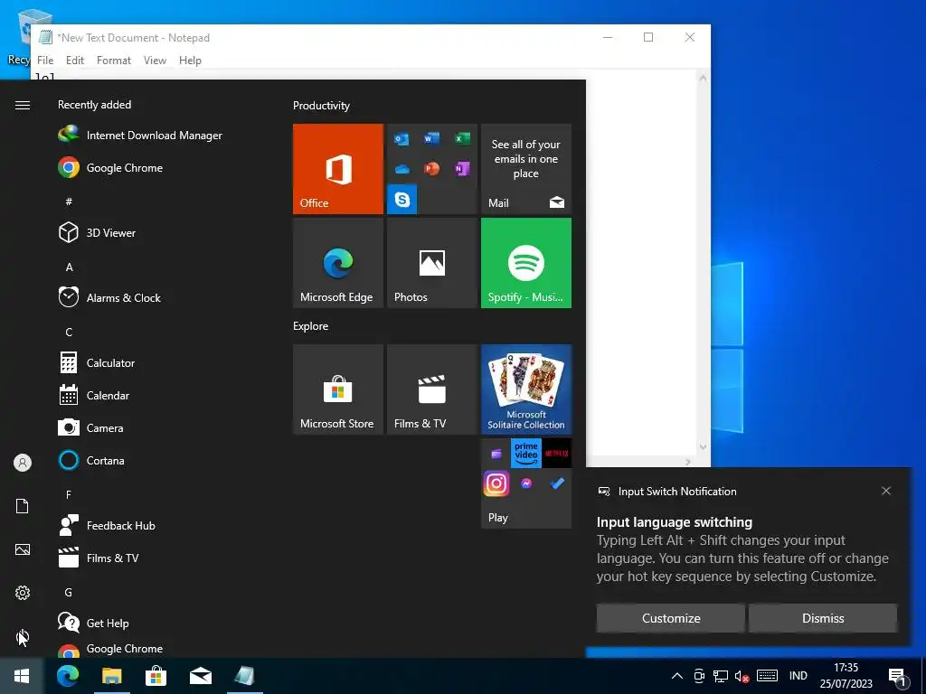Open IND input language indicator
This screenshot has height=694, width=926.
click(x=798, y=676)
